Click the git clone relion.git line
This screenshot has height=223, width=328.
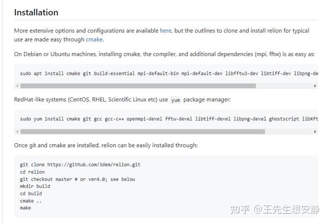point(80,165)
